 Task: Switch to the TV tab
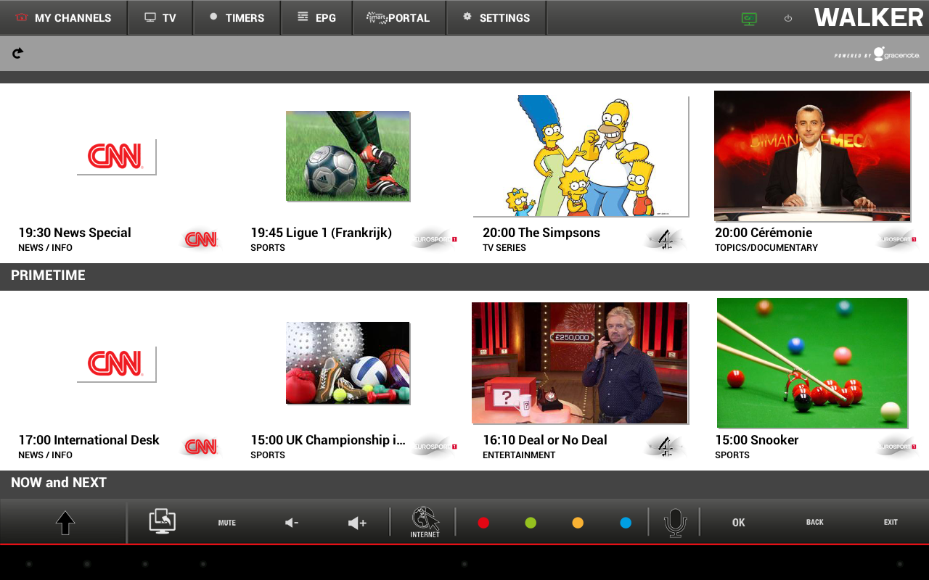pos(160,17)
